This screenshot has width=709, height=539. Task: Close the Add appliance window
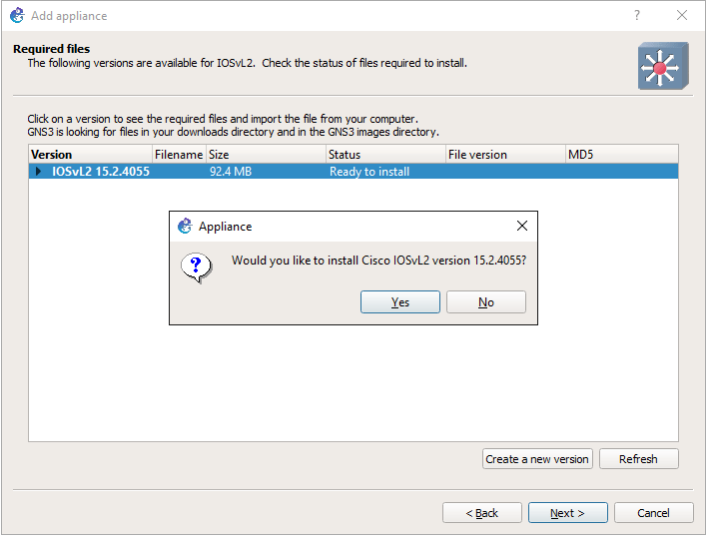pyautogui.click(x=682, y=16)
